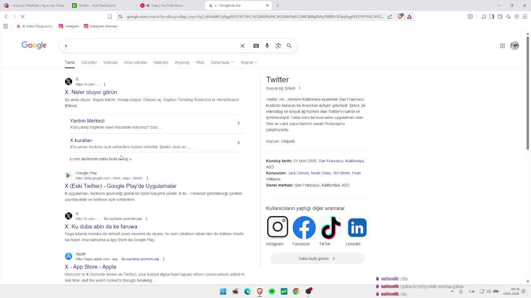Click Daha fazla göster button
The image size is (531, 298).
317,259
